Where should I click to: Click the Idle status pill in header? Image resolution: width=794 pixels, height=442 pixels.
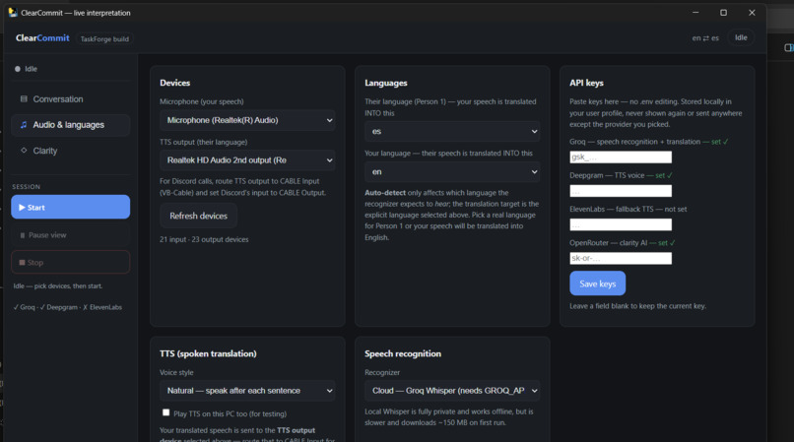click(x=741, y=37)
